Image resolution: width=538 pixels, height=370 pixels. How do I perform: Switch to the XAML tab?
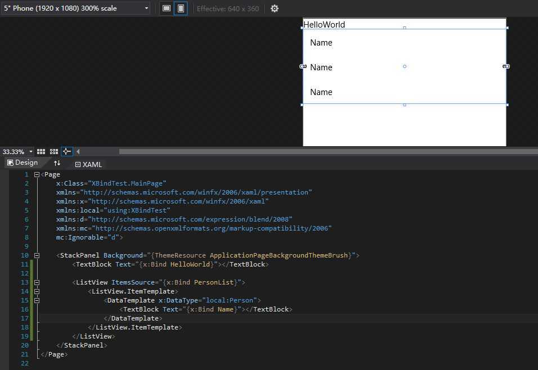click(x=88, y=165)
